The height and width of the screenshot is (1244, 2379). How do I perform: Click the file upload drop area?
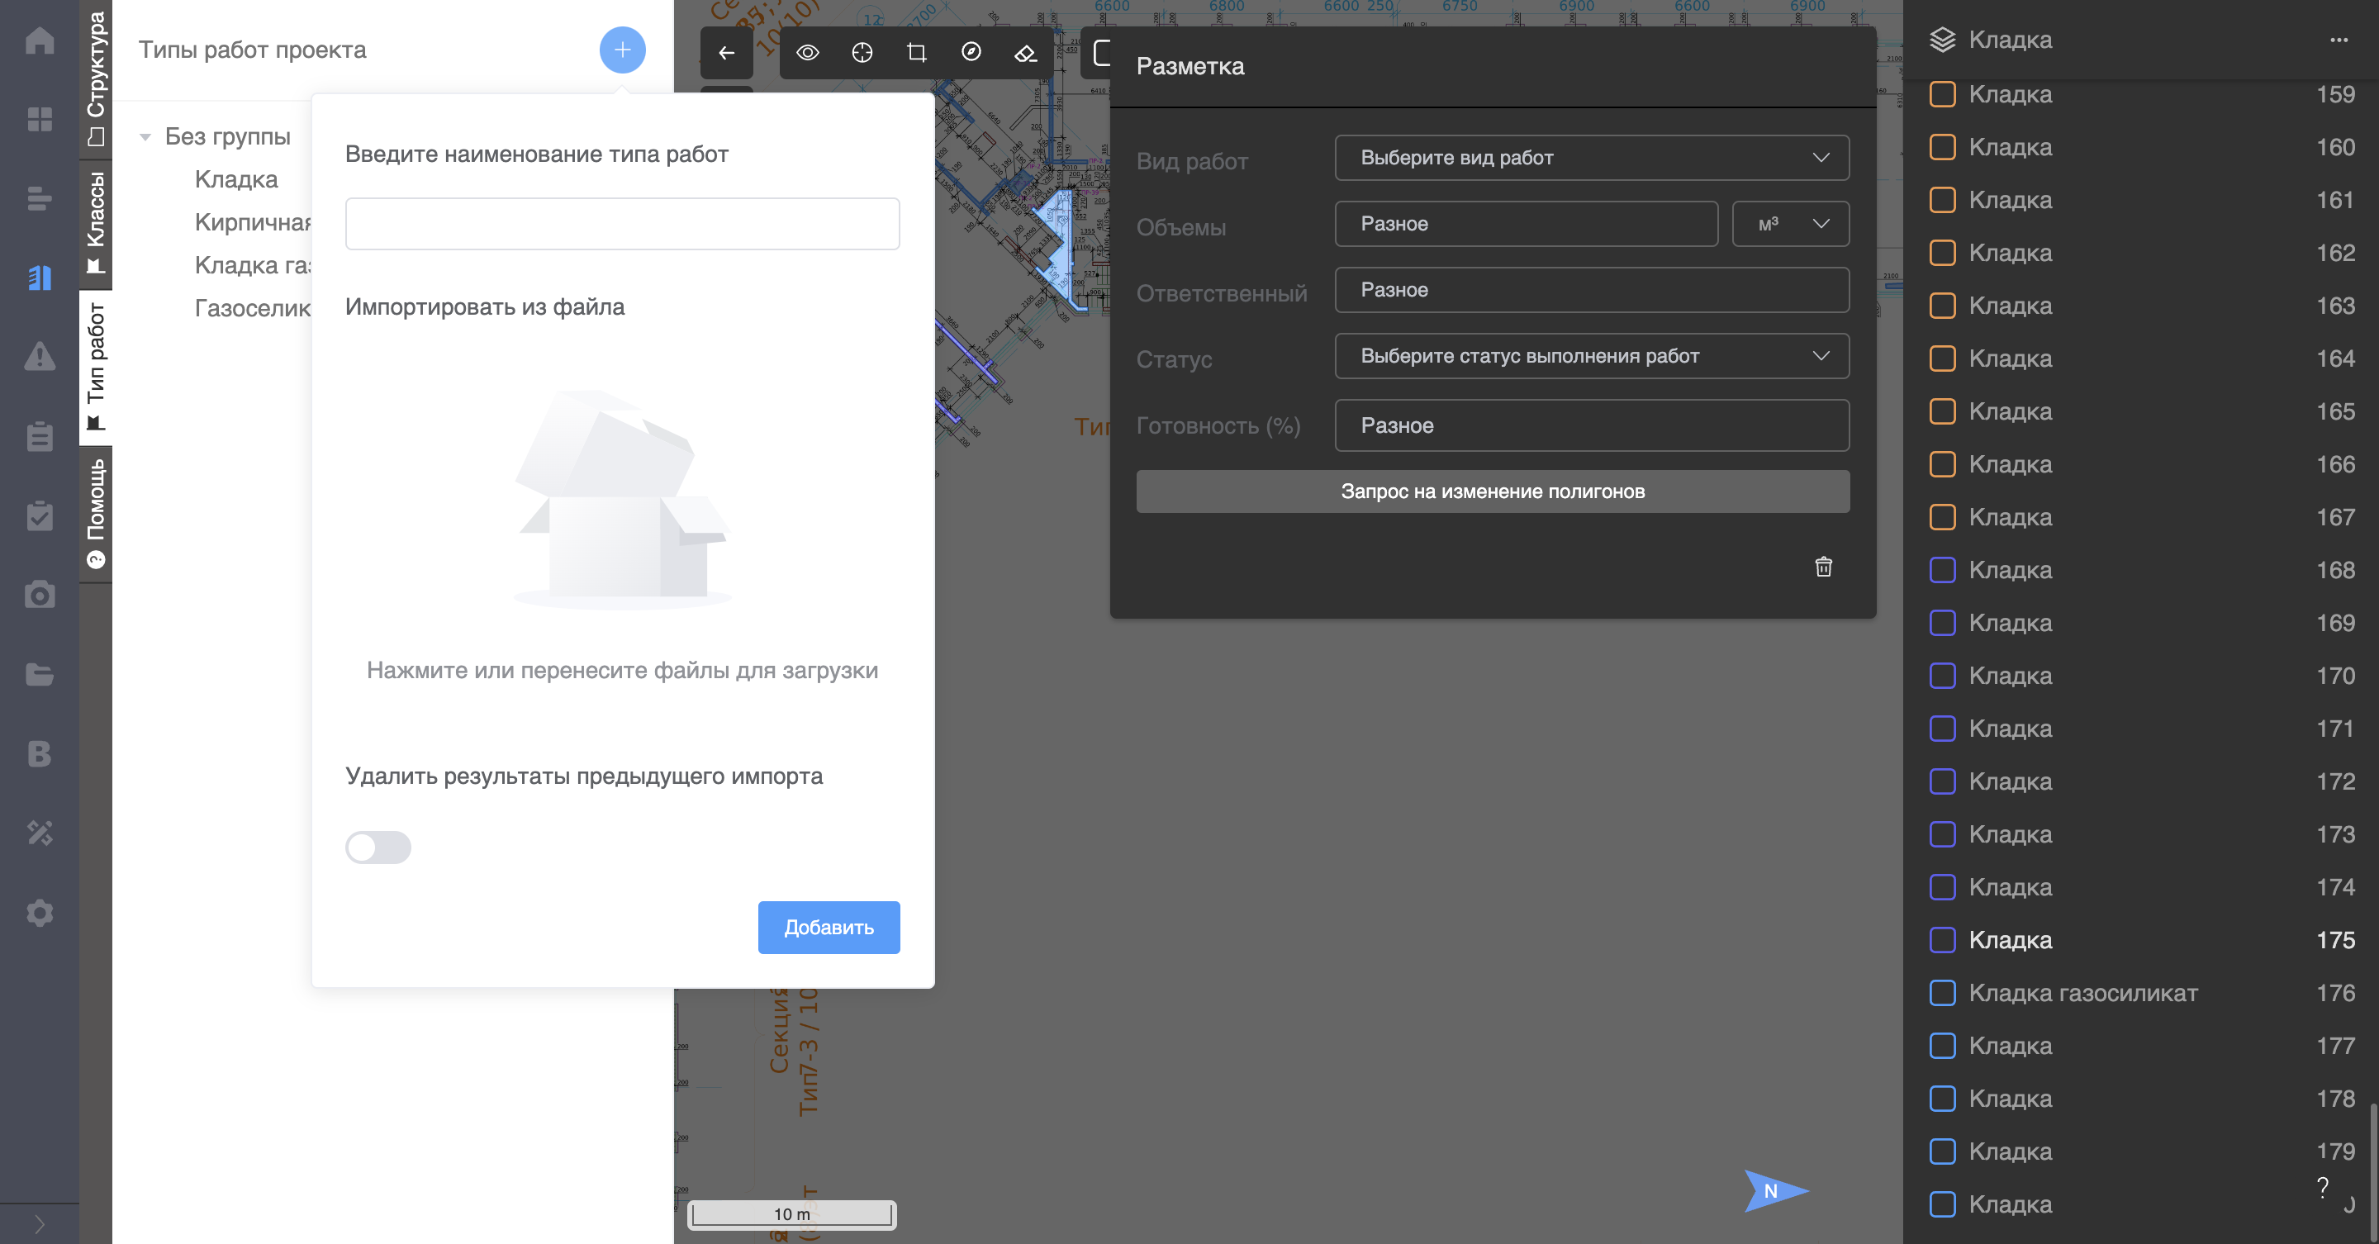623,535
